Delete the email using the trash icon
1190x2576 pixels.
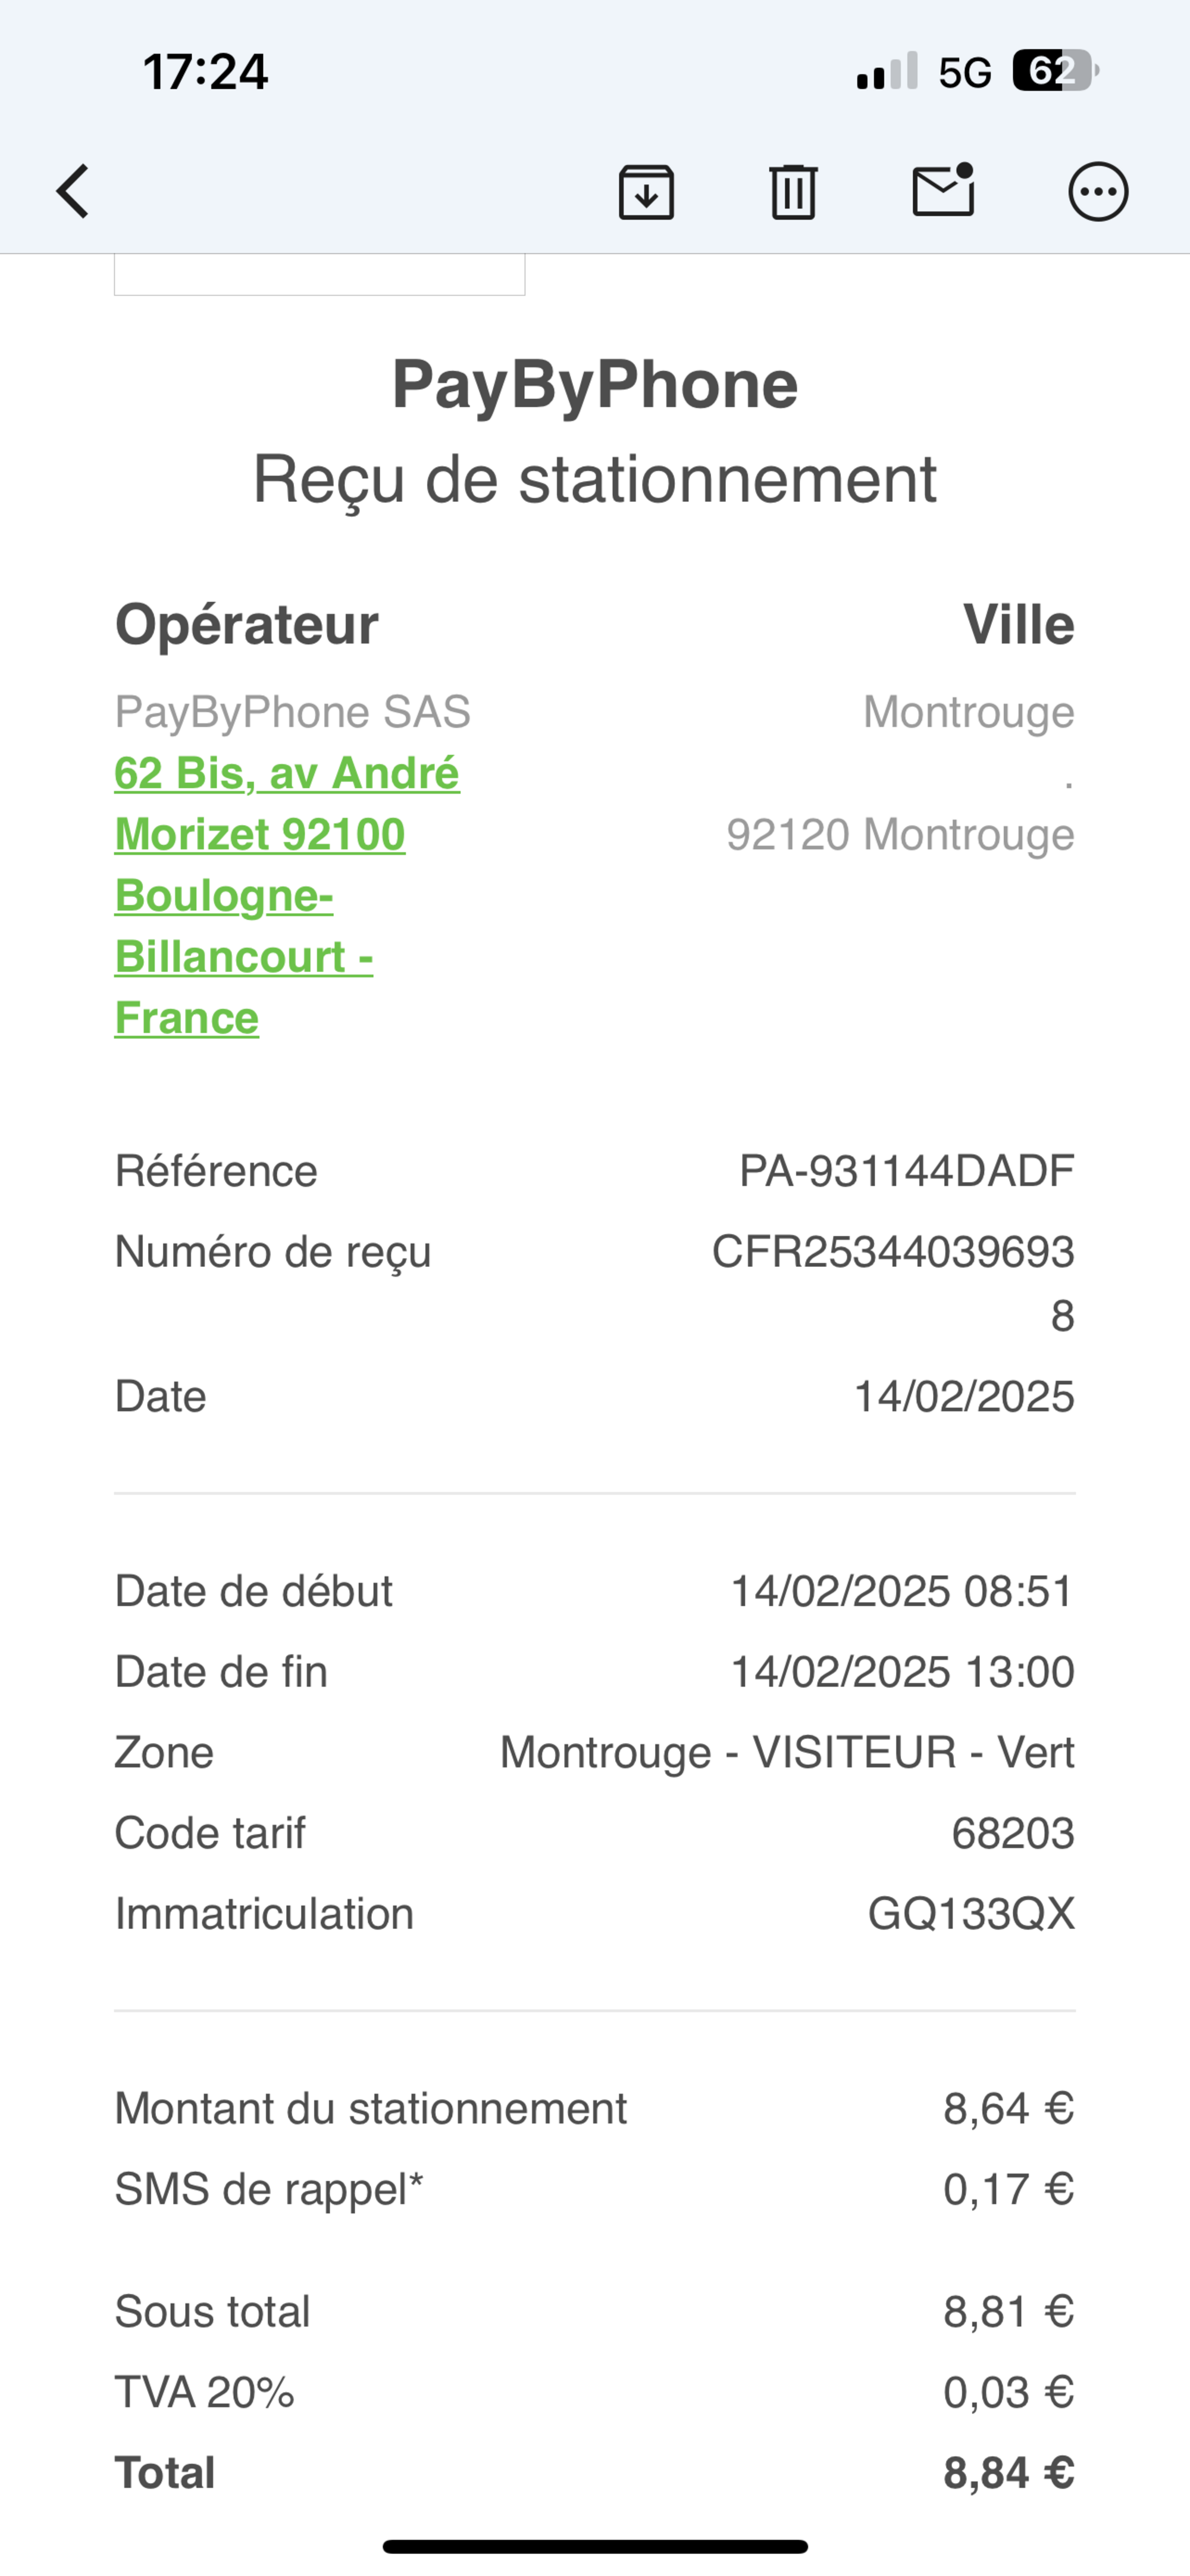(793, 191)
